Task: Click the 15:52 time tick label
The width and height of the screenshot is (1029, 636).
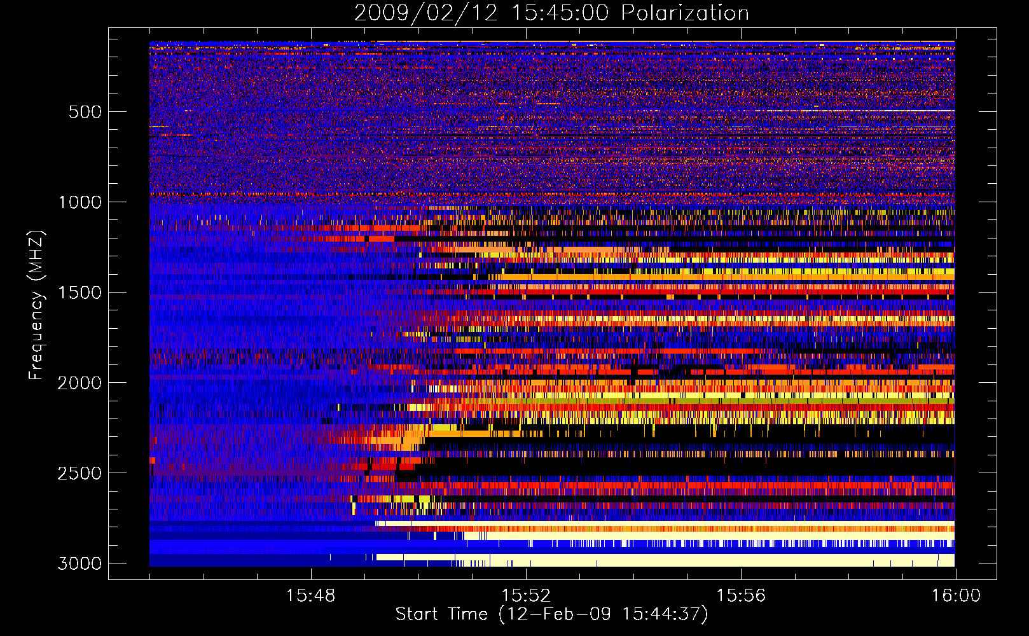Action: click(x=525, y=596)
